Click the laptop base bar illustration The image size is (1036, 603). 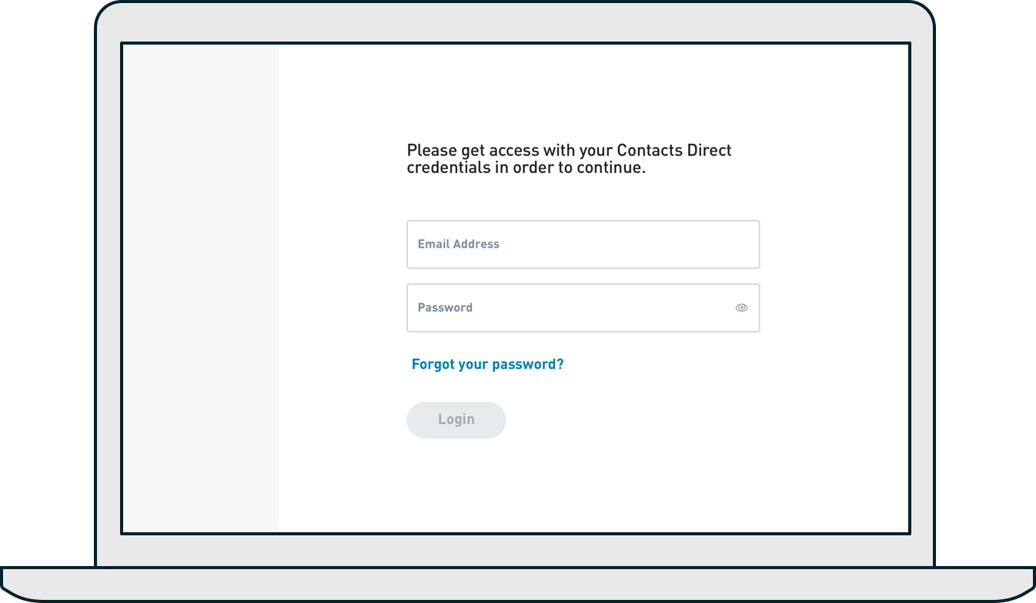(x=518, y=584)
